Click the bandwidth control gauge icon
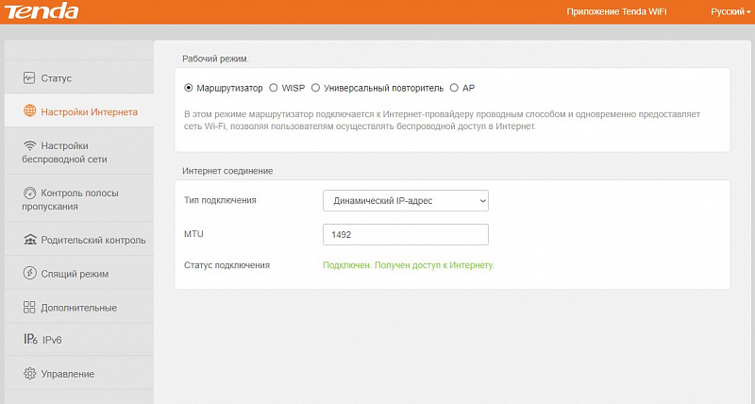The height and width of the screenshot is (404, 755). point(29,193)
